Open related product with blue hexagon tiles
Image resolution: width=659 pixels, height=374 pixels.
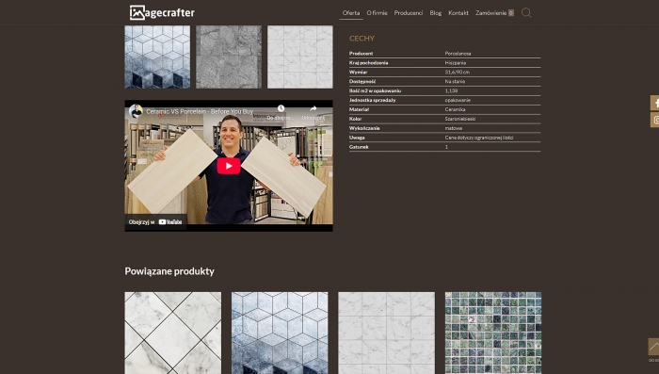(x=280, y=333)
